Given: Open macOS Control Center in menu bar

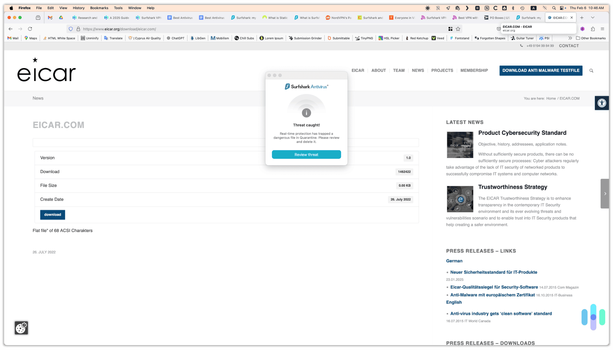Looking at the screenshot, I should tap(563, 8).
